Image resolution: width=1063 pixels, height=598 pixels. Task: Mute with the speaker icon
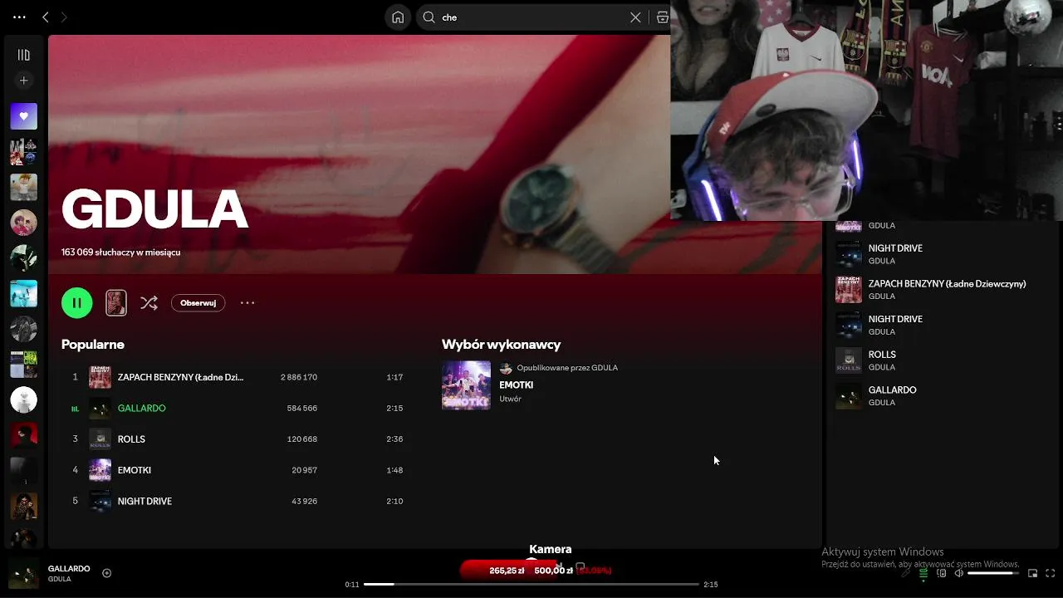pyautogui.click(x=958, y=573)
